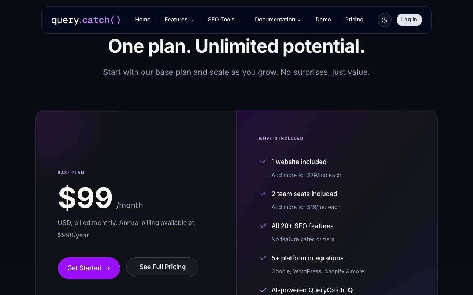This screenshot has height=295, width=473.
Task: Click the arrow icon in Get Started
Action: tap(108, 268)
